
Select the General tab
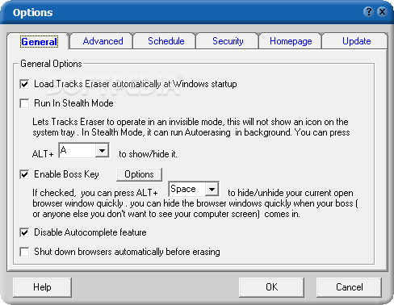tap(39, 42)
